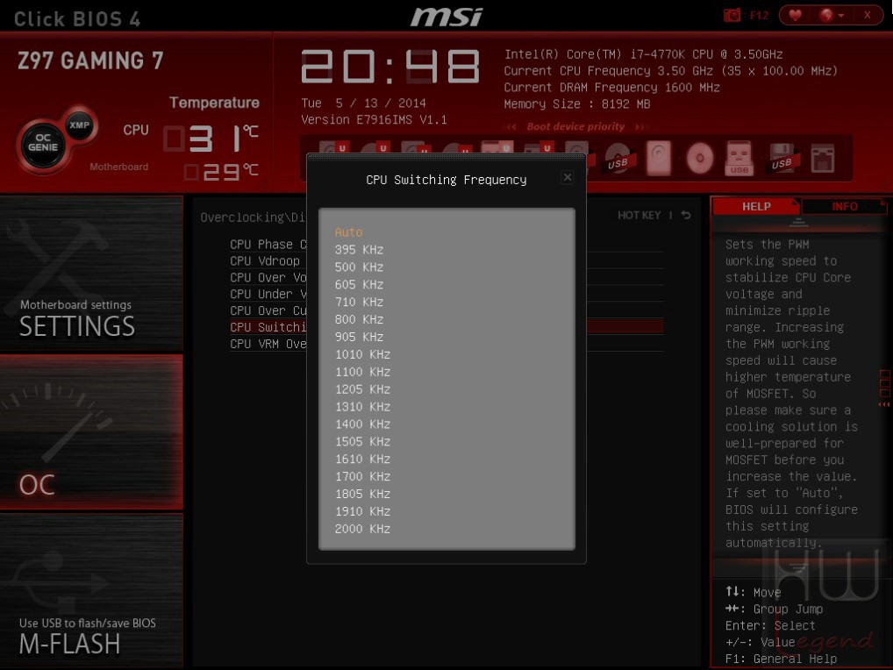
Task: Choose the 1400 KHz entry
Action: point(363,424)
